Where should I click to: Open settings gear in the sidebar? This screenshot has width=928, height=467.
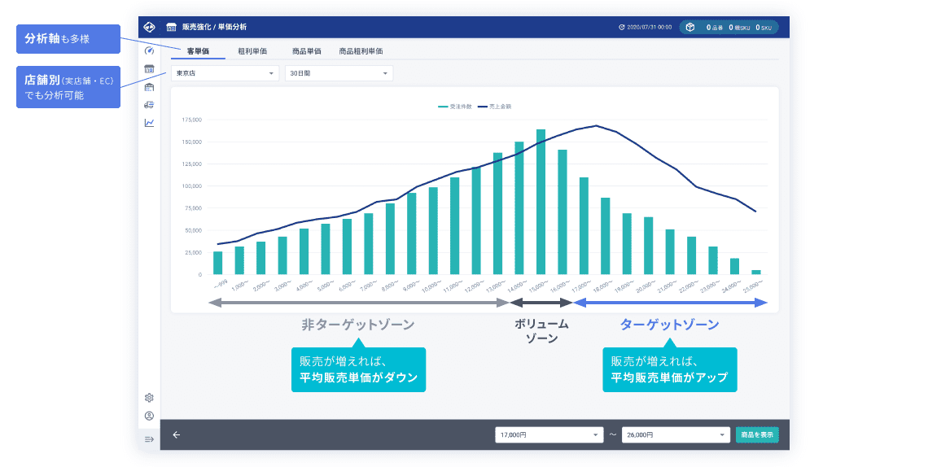(149, 398)
